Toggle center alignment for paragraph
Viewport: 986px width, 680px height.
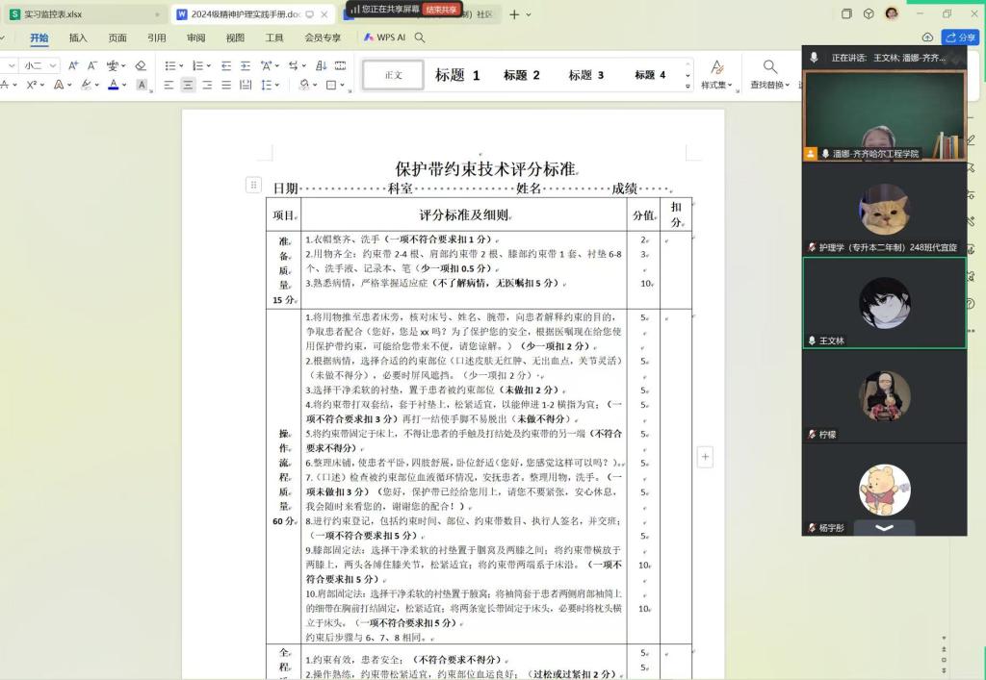click(188, 85)
